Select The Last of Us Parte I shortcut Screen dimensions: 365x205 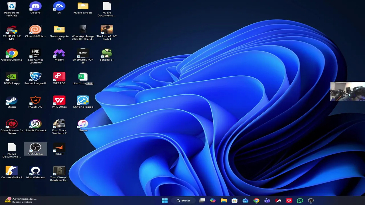click(107, 33)
